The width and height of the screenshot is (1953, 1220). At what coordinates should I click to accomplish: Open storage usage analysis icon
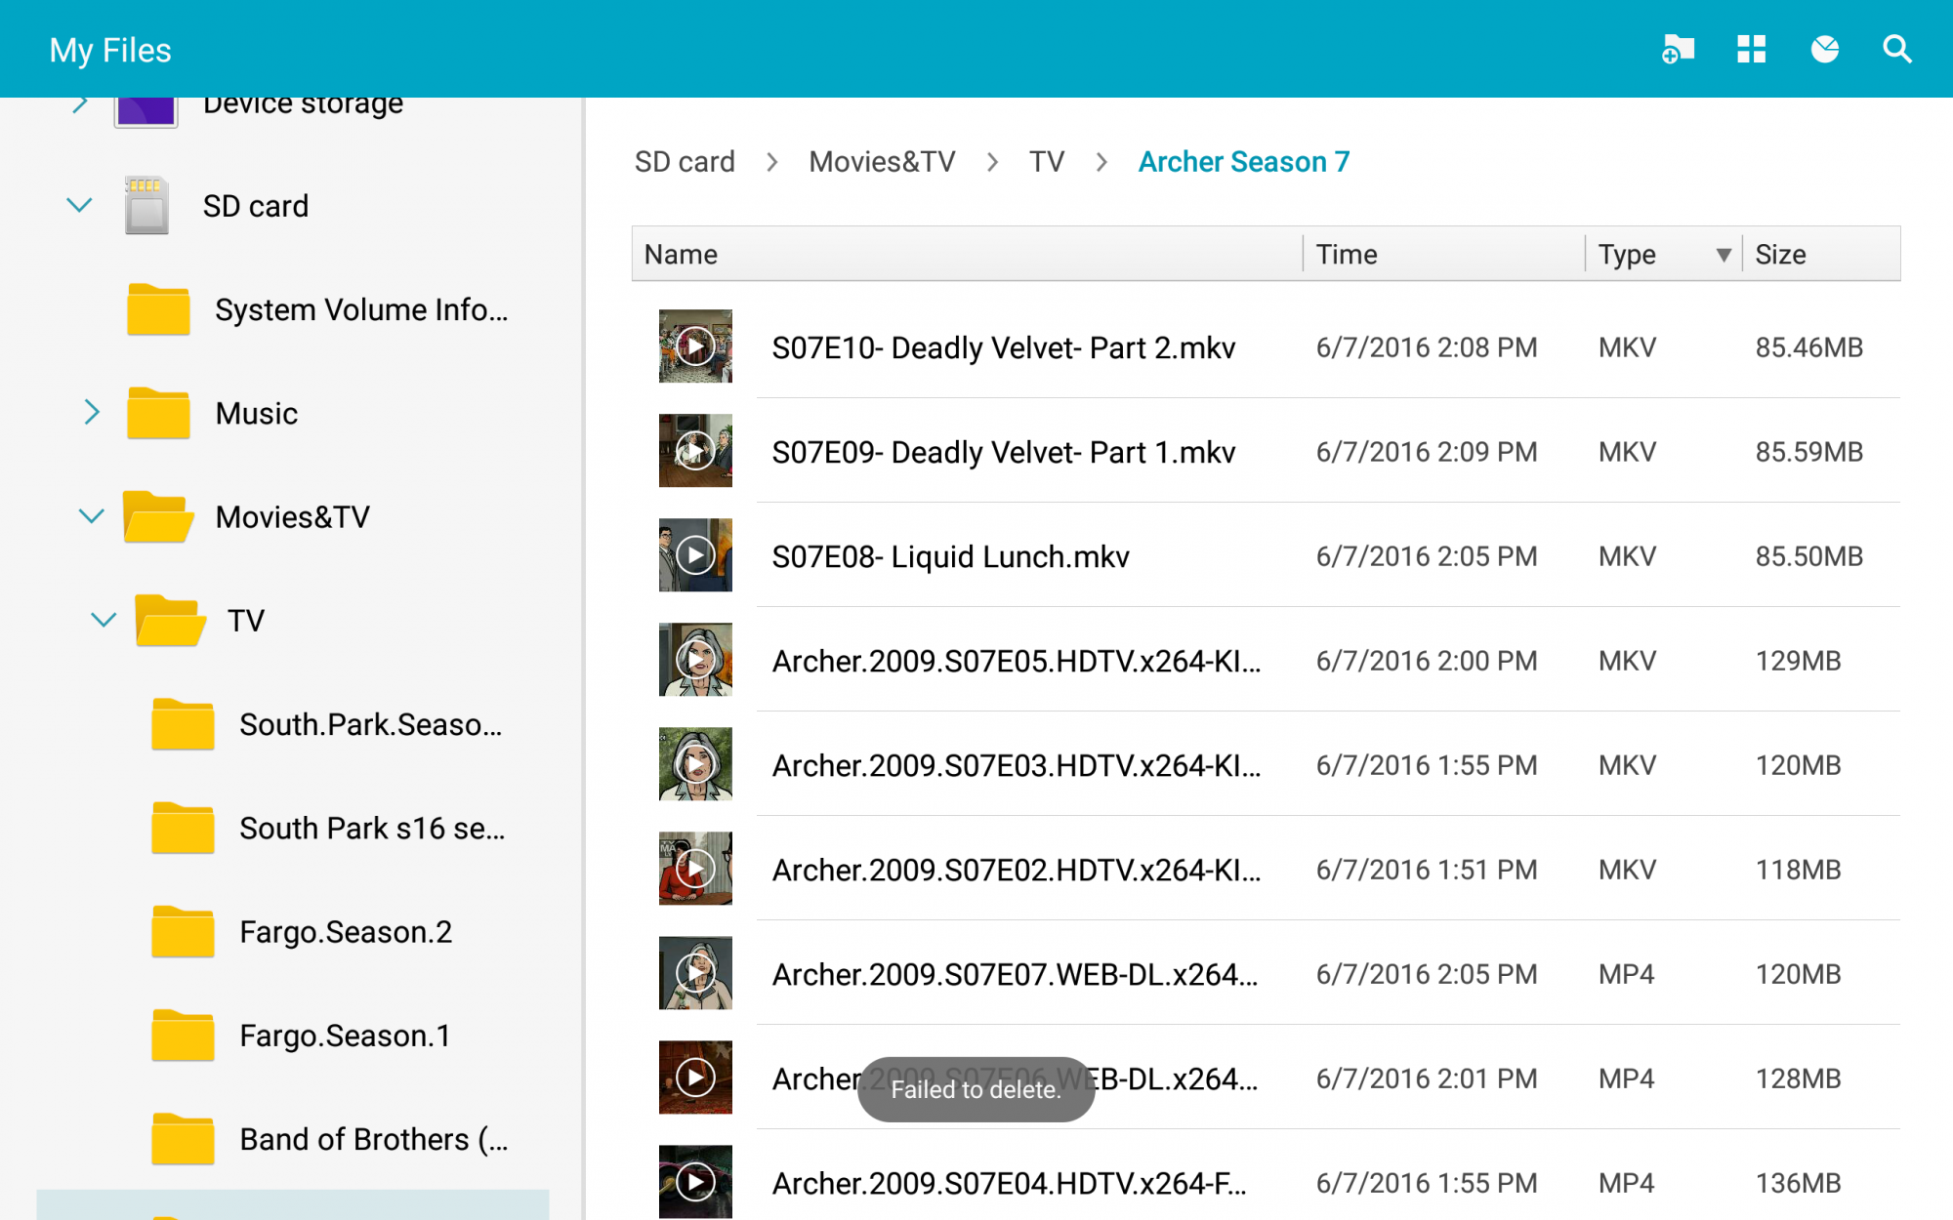pyautogui.click(x=1824, y=49)
